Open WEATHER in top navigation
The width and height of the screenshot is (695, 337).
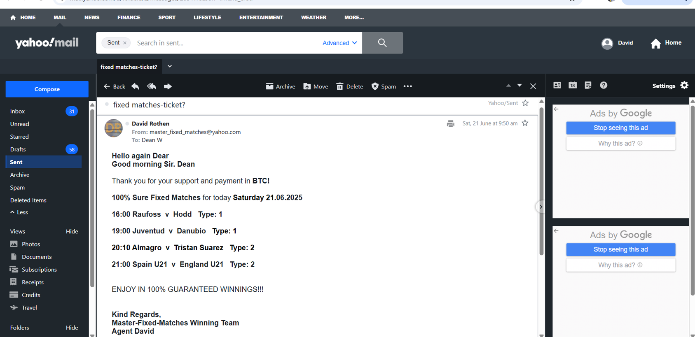pyautogui.click(x=314, y=18)
